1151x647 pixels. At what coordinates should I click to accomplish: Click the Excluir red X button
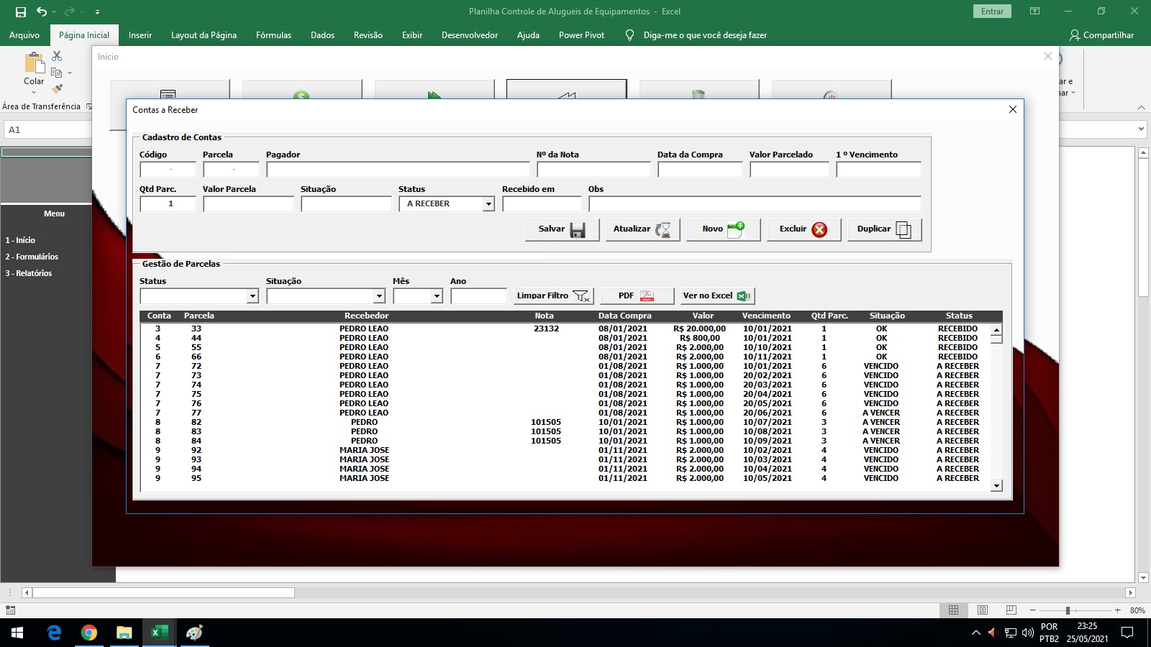804,229
